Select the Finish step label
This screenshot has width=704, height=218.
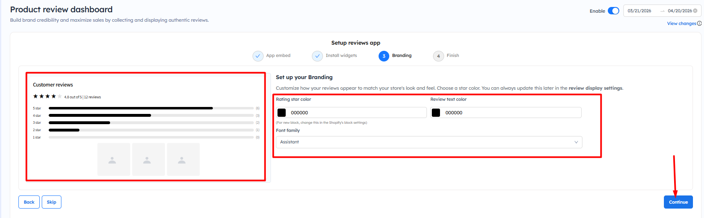click(453, 56)
